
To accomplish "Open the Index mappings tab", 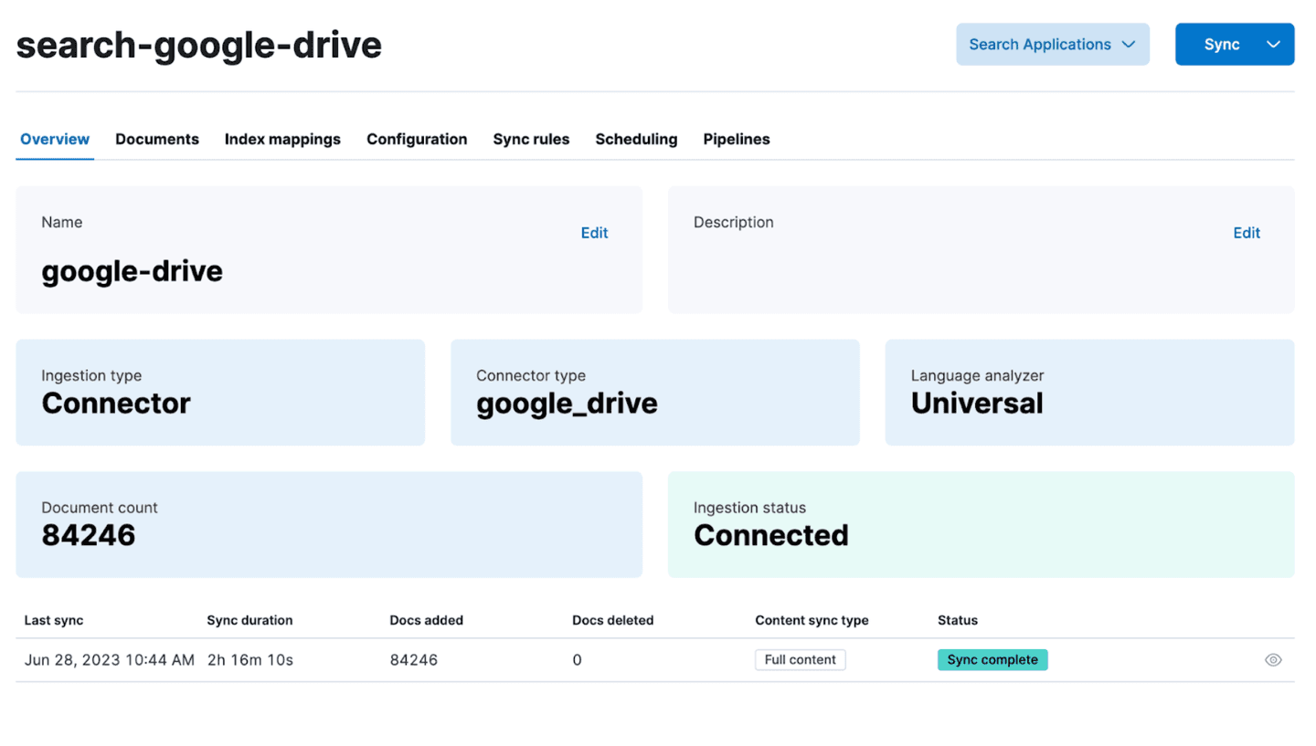I will pyautogui.click(x=282, y=139).
